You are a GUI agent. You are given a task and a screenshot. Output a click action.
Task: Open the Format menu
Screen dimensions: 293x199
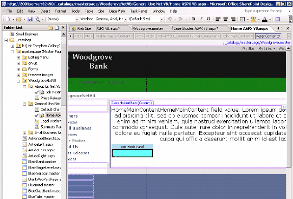61,11
